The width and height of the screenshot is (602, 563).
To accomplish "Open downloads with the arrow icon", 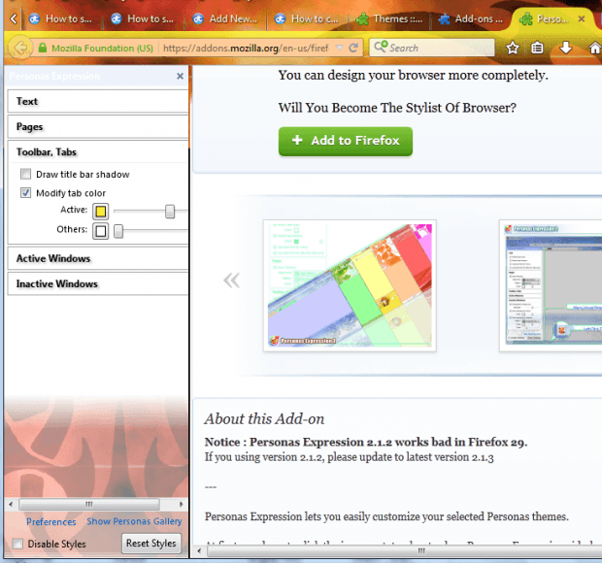I will [x=566, y=48].
